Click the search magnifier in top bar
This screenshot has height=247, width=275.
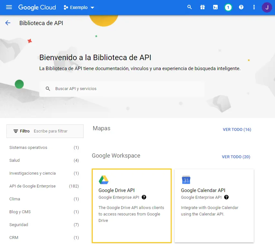[x=189, y=7]
